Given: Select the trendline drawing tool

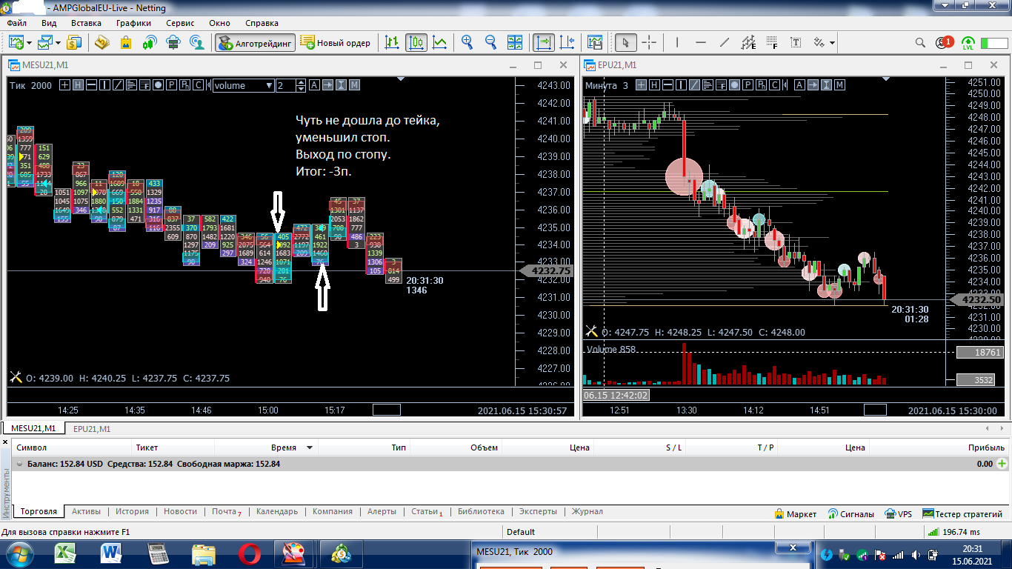Looking at the screenshot, I should 725,42.
